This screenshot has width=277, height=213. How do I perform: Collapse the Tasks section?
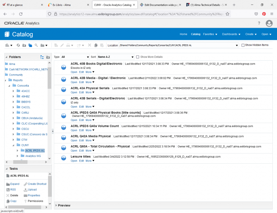6,169
